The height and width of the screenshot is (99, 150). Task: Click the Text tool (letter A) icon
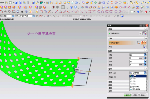pos(22,12)
